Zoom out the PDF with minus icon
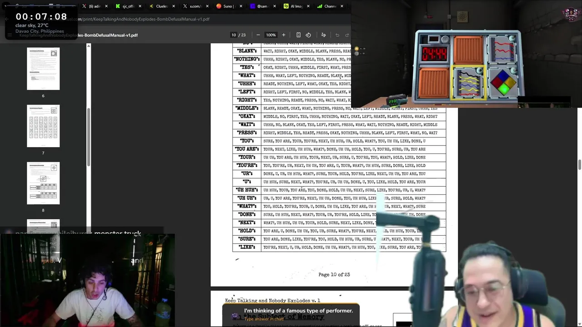Screen dimensions: 582x327 (258, 35)
